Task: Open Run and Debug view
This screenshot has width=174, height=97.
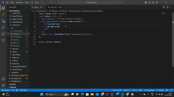Action: [x=3, y=27]
